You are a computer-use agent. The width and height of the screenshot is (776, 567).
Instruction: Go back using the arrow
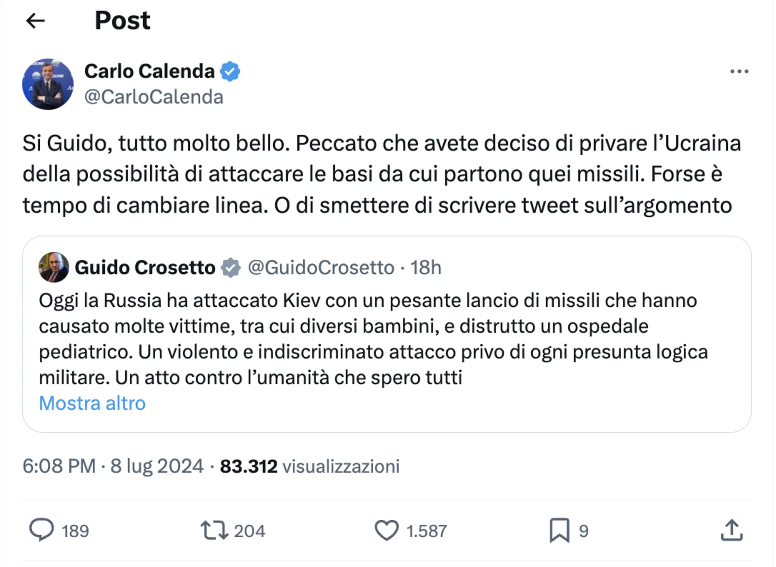point(36,20)
